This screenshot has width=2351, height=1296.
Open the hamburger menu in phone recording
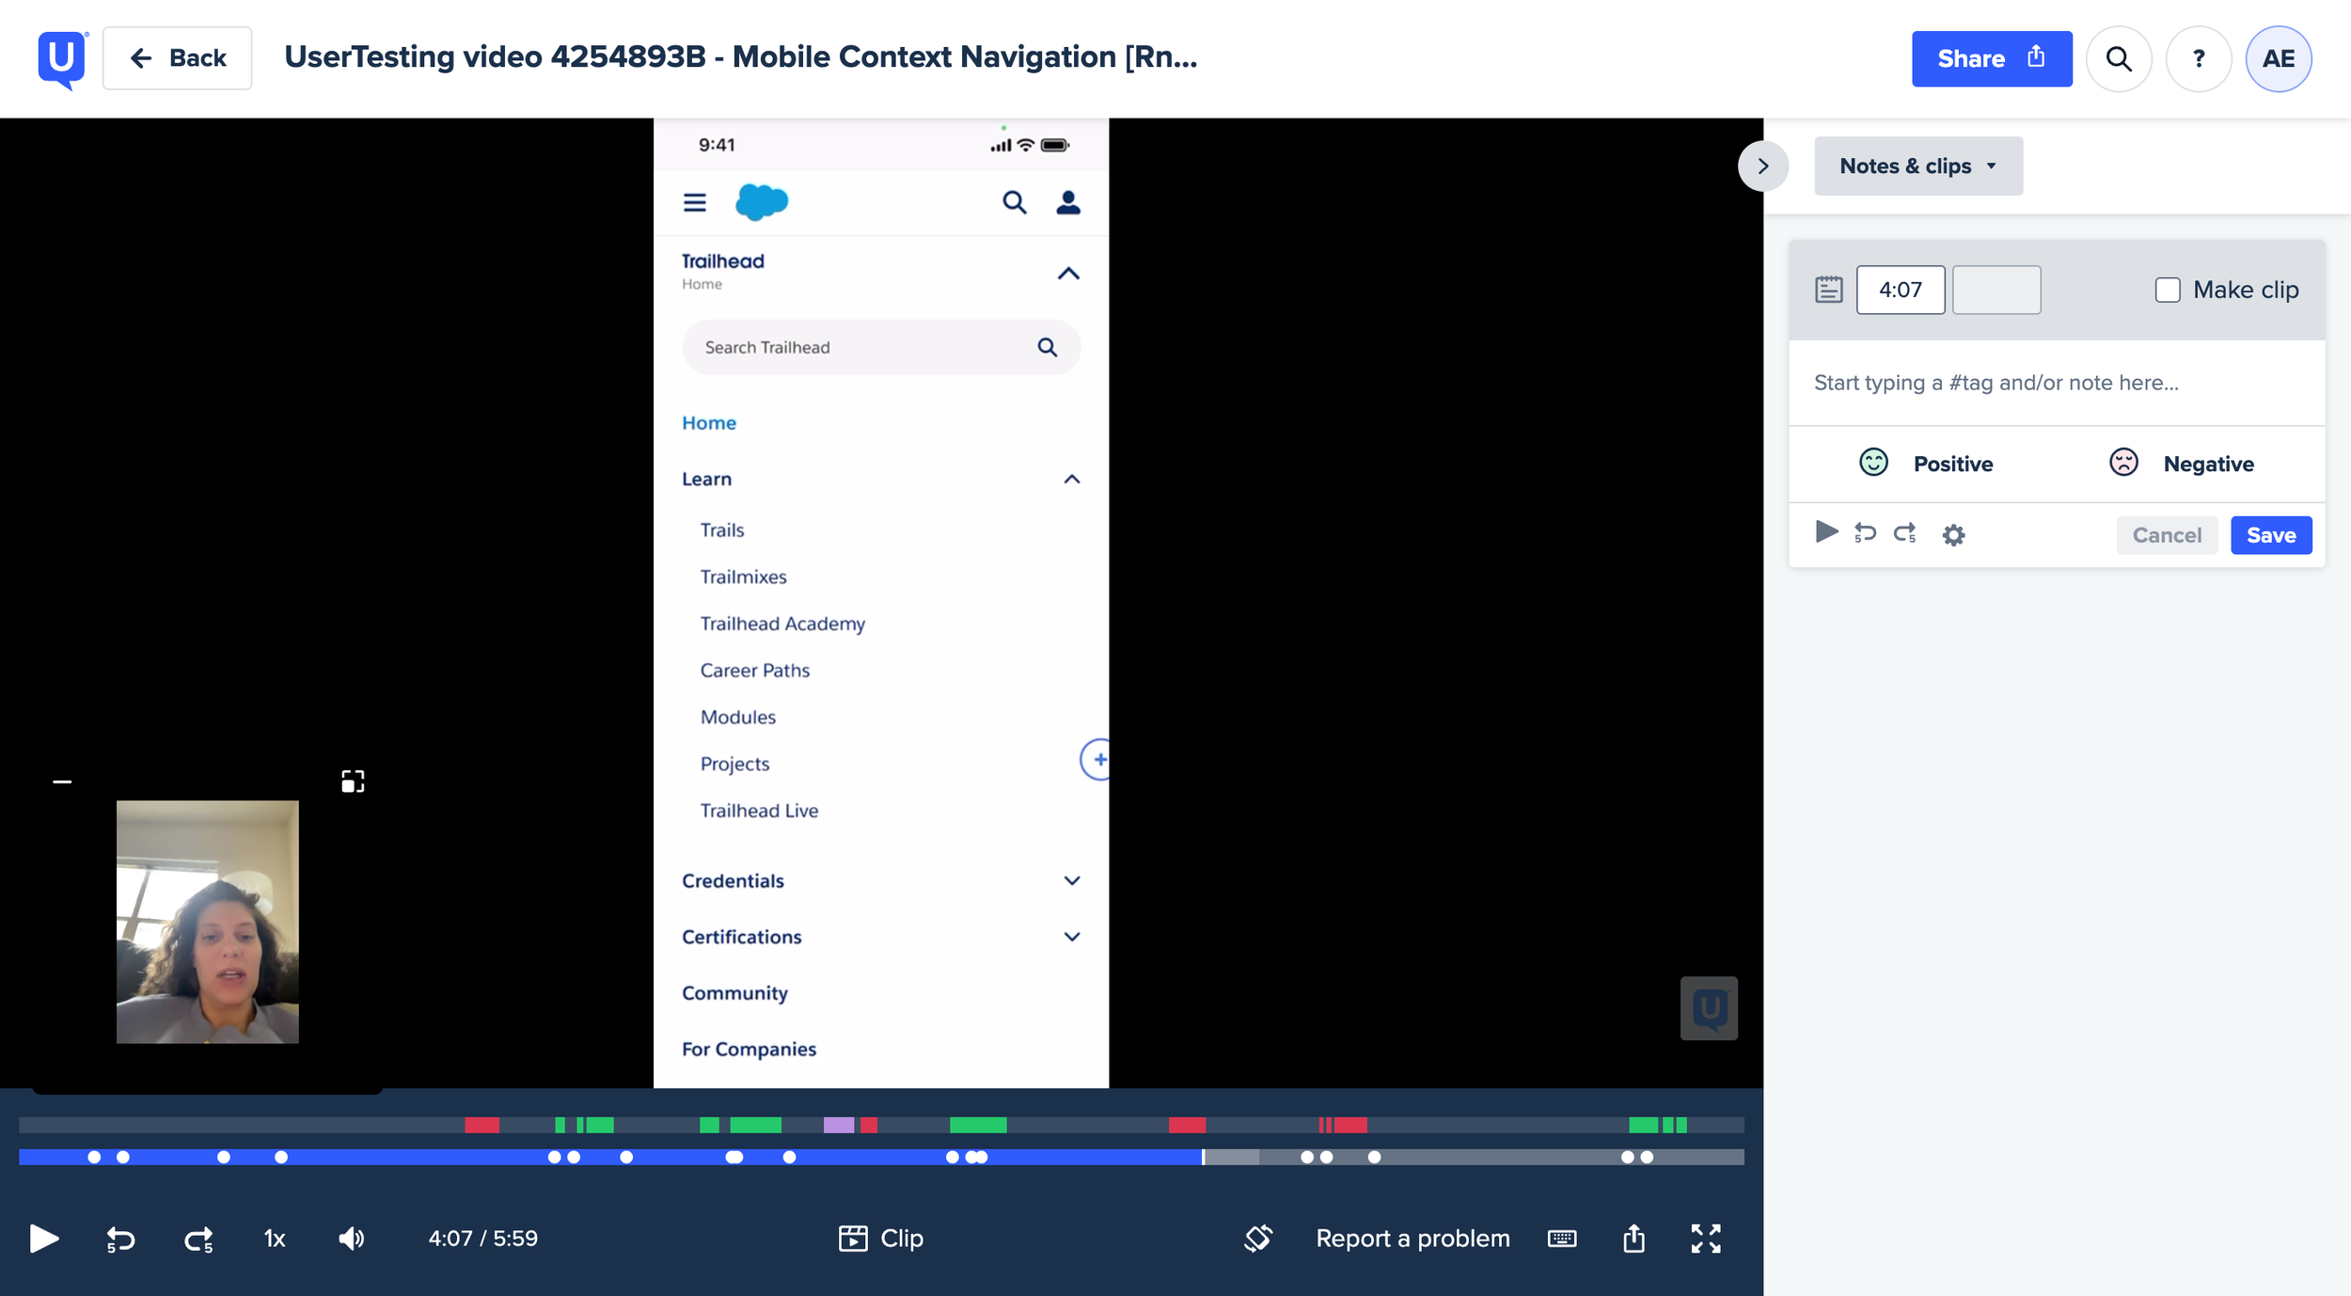[695, 202]
